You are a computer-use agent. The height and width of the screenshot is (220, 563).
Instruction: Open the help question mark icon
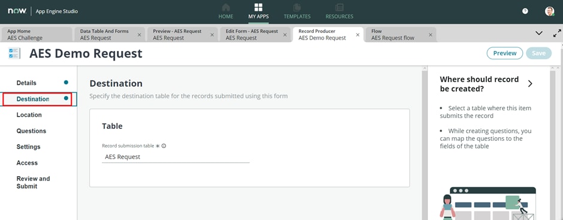[x=525, y=11]
